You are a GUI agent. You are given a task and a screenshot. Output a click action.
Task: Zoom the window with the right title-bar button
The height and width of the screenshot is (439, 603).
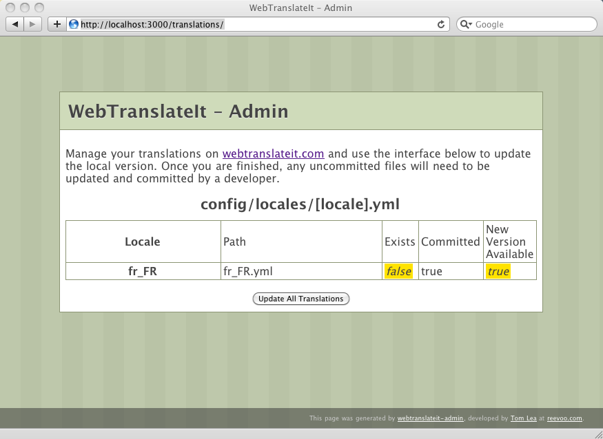pos(39,8)
